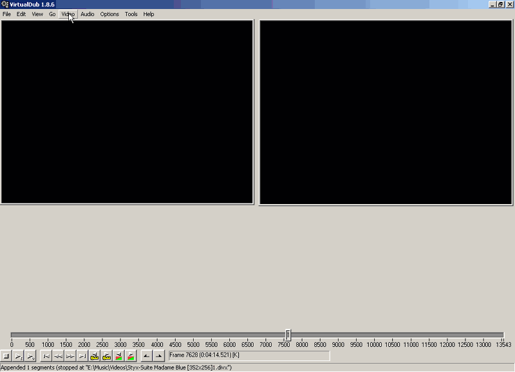Mark selection end (mark out)
The height and width of the screenshot is (372, 515).
[158, 356]
